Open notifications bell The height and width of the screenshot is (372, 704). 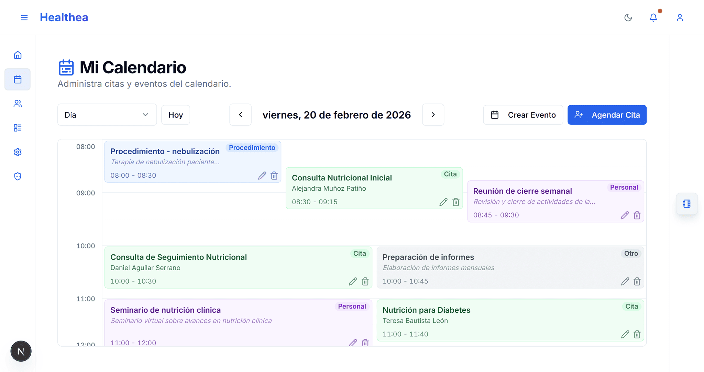(653, 17)
